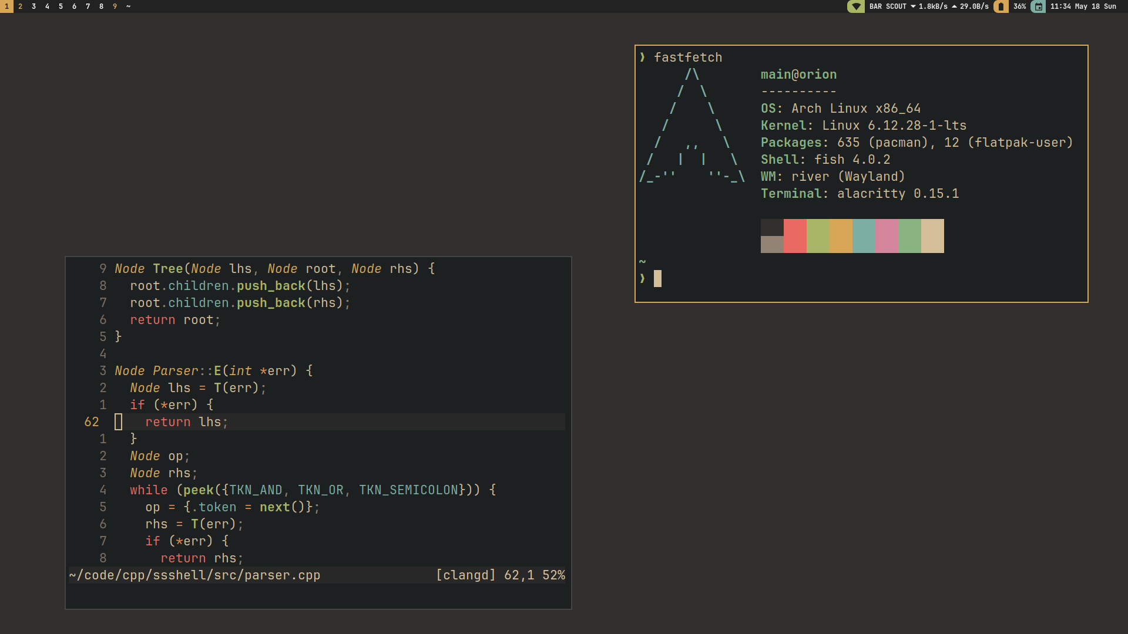Click the upload arrow beside 29.0B/s
This screenshot has height=634, width=1128.
point(954,6)
